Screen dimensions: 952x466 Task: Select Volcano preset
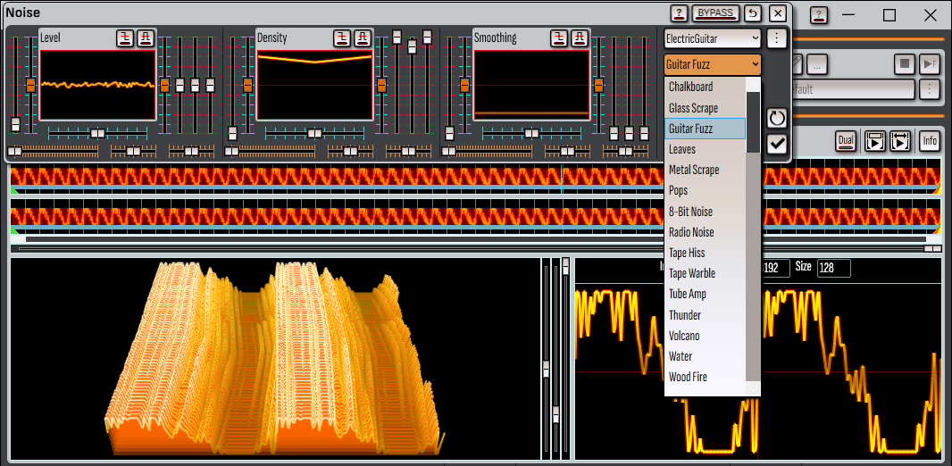[x=705, y=337]
